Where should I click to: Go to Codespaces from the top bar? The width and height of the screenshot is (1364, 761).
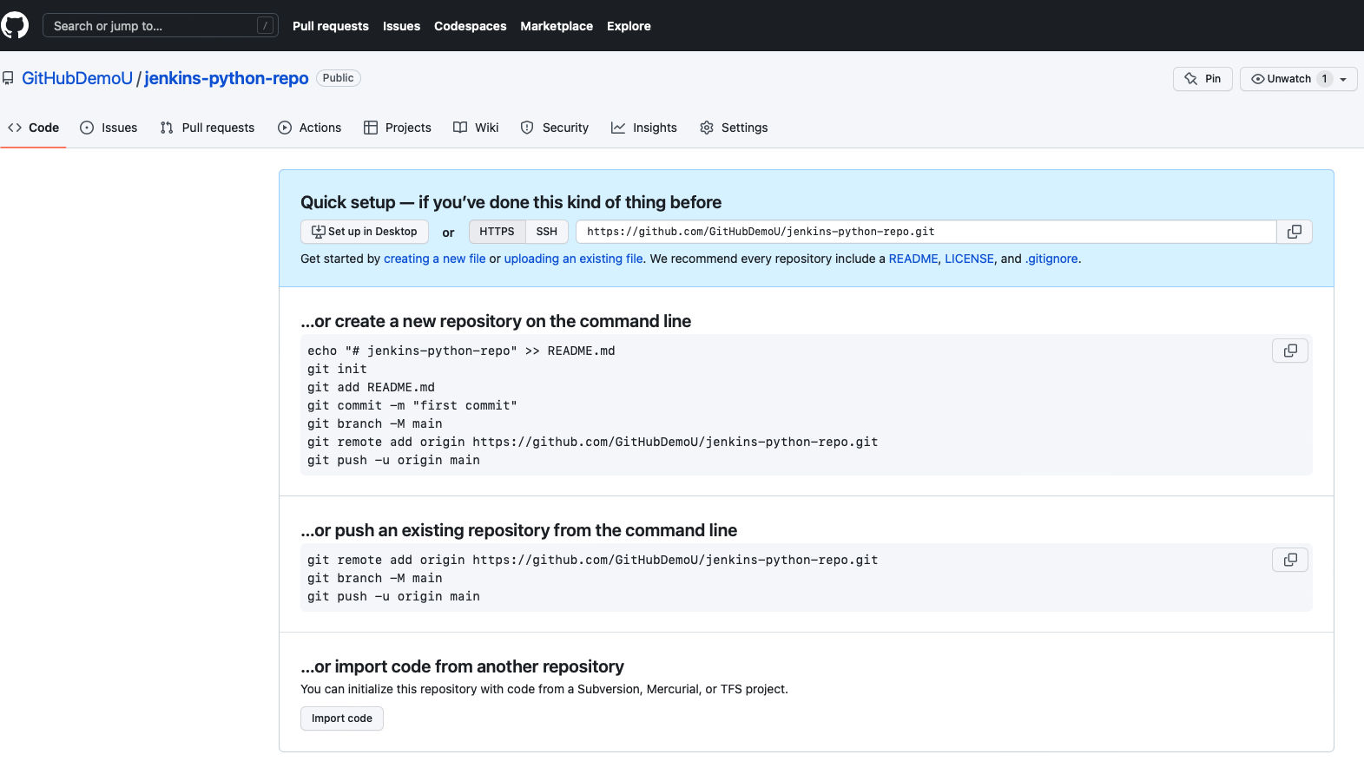(x=470, y=26)
